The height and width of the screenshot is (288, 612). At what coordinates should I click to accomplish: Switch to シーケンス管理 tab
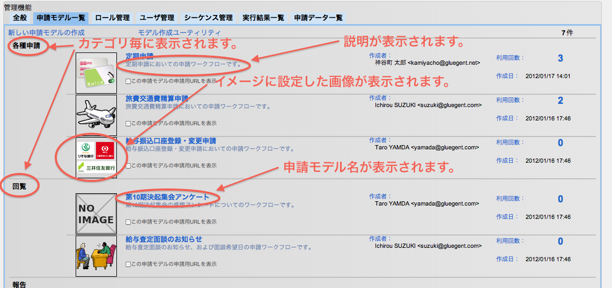209,18
